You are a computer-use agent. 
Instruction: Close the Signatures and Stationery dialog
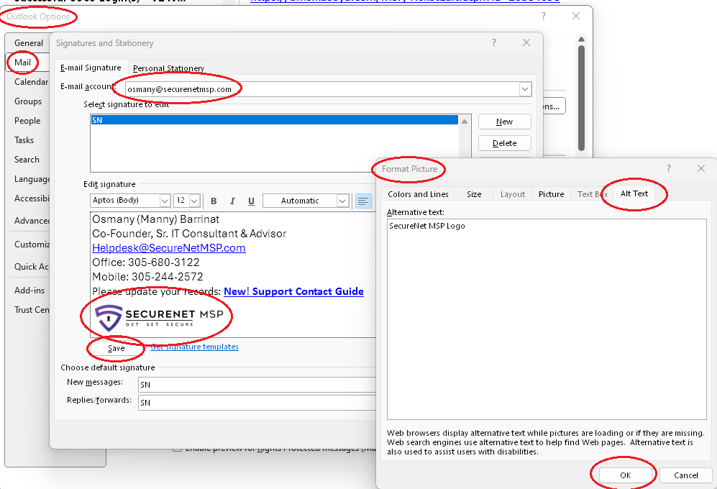(526, 42)
